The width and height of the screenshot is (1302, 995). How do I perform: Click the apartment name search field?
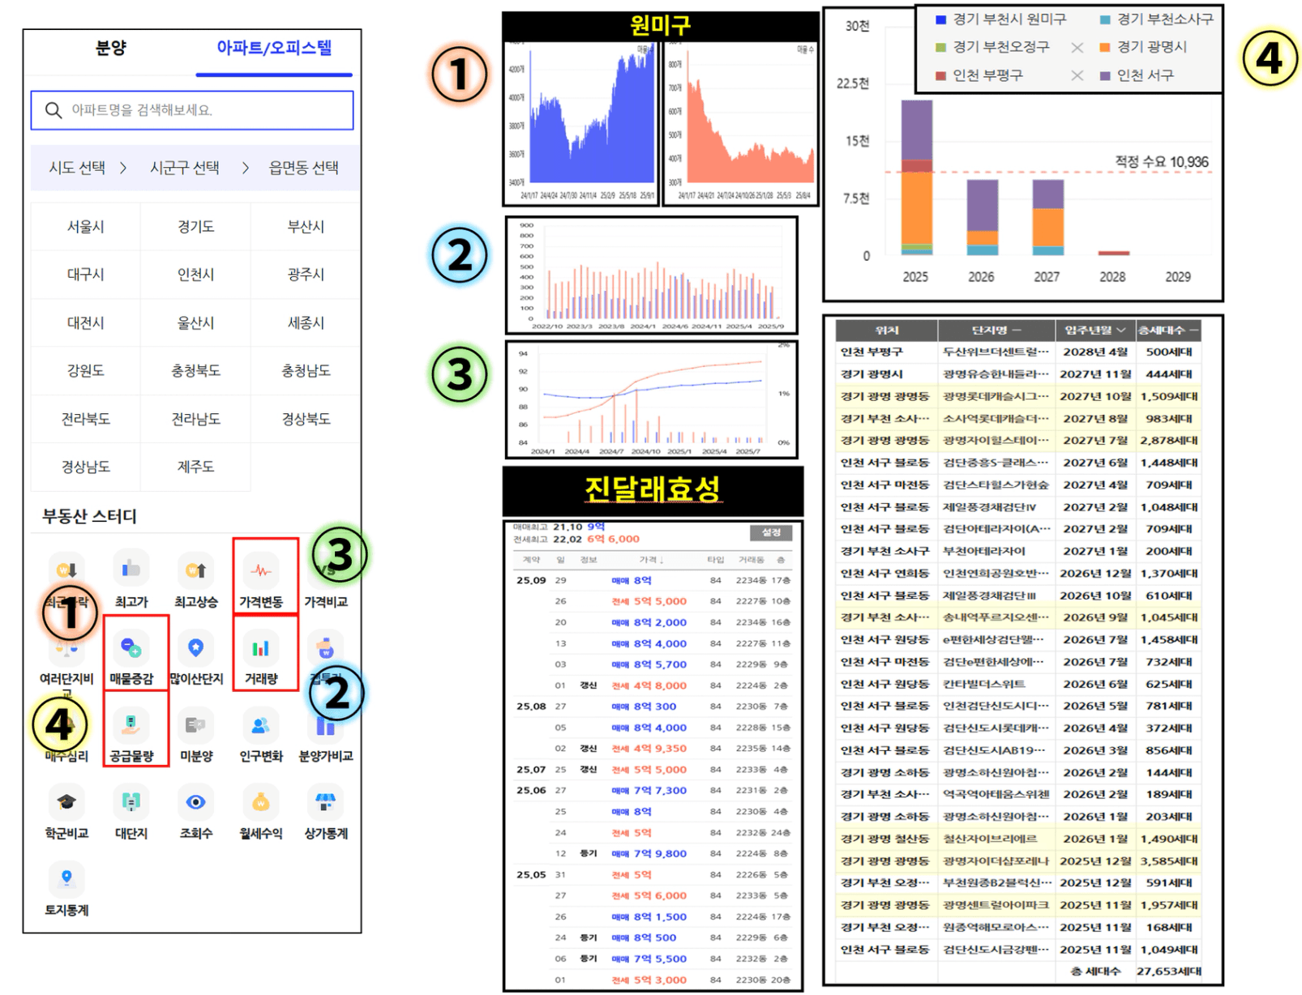point(192,110)
